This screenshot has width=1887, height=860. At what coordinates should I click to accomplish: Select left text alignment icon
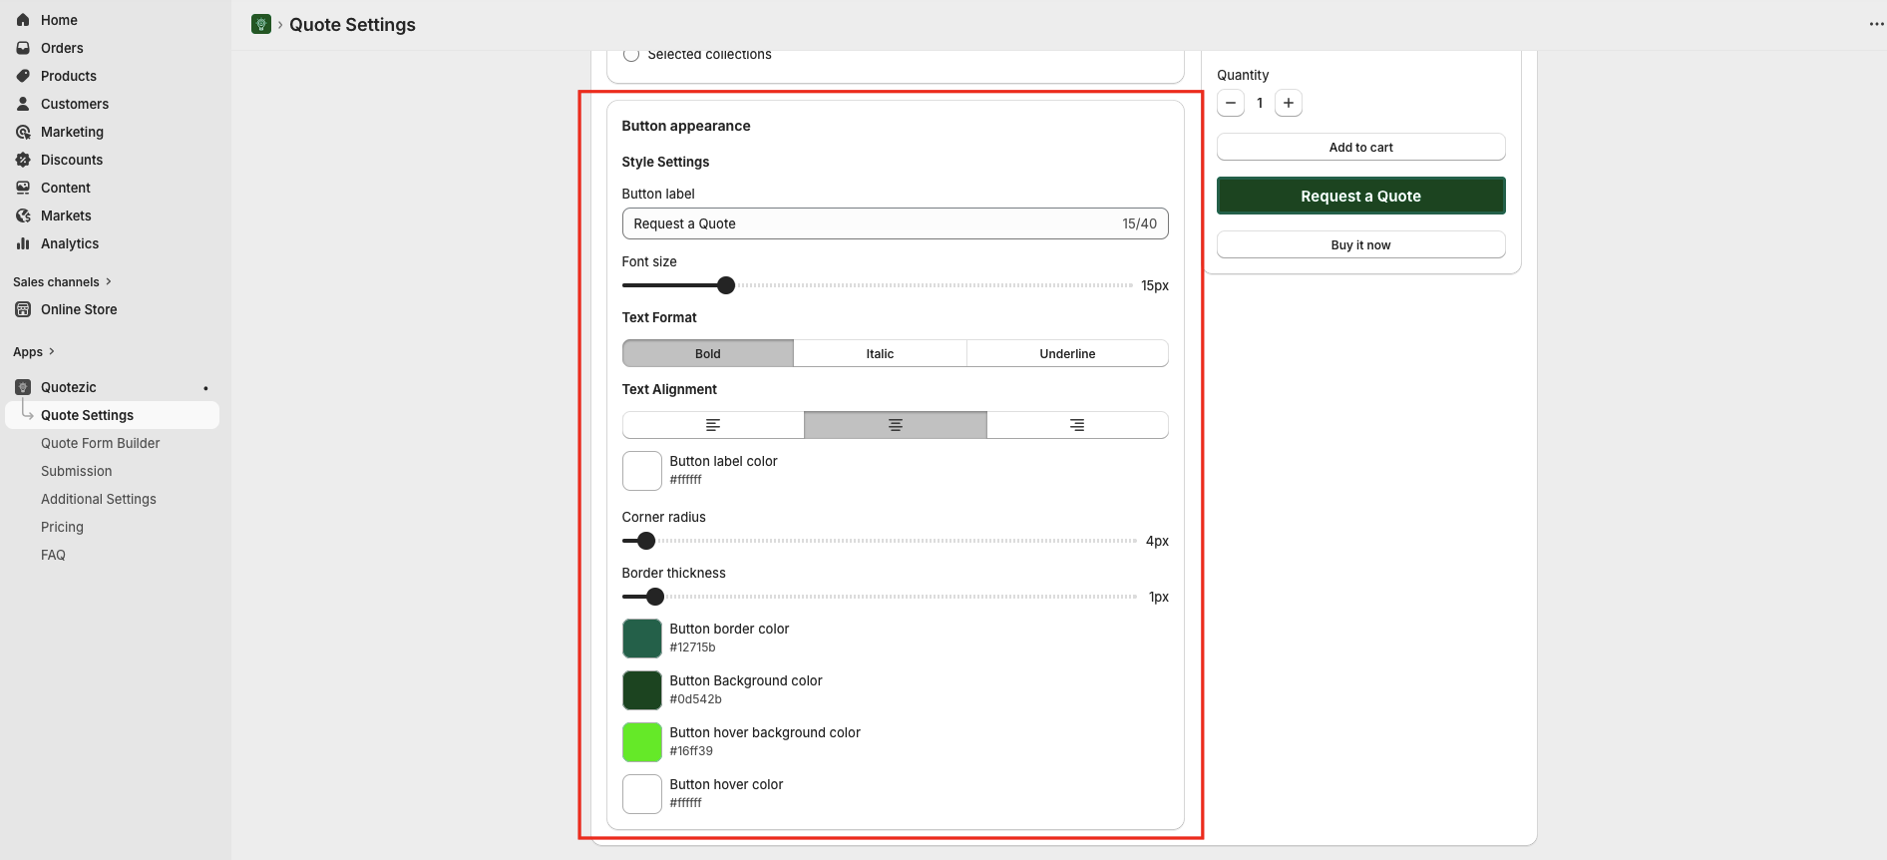click(713, 425)
